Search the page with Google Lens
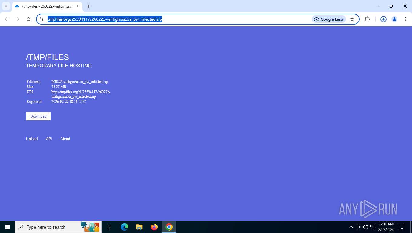The width and height of the screenshot is (412, 233). (x=329, y=19)
